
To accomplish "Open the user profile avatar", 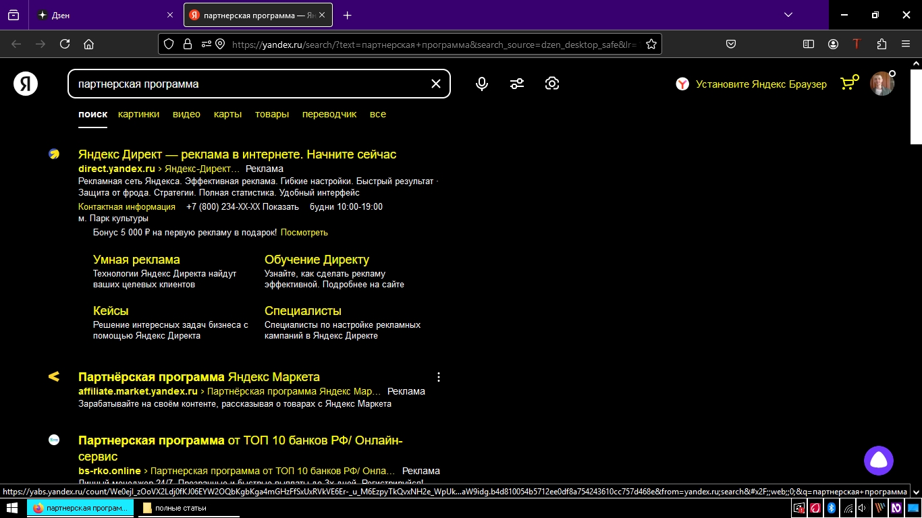I will click(882, 84).
